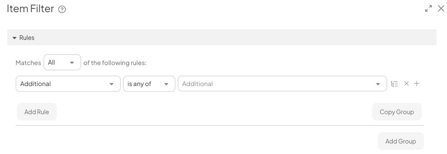Click the Add Rule button
This screenshot has height=154, width=447.
tap(37, 112)
